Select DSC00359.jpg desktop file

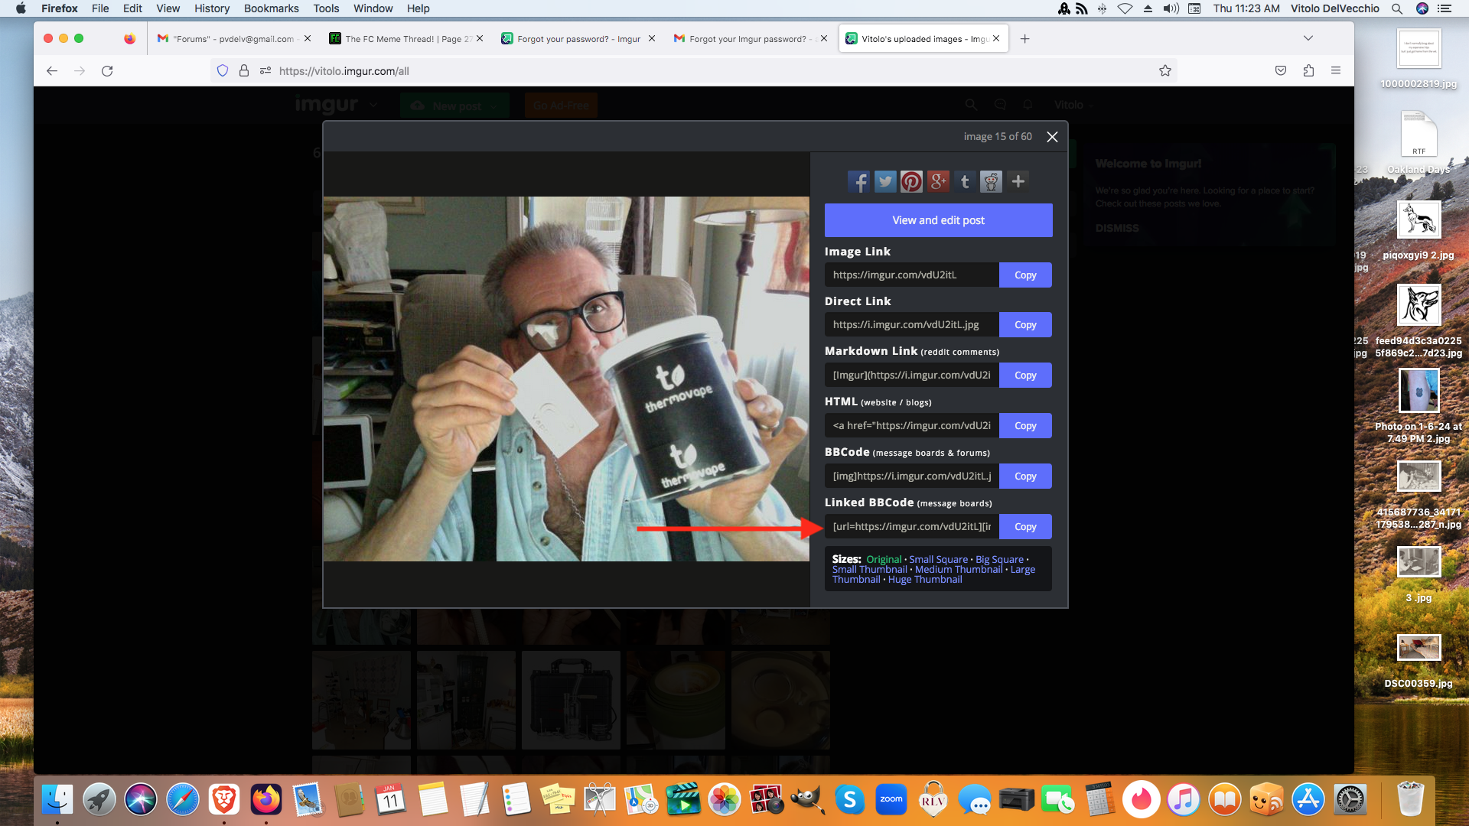pos(1419,662)
